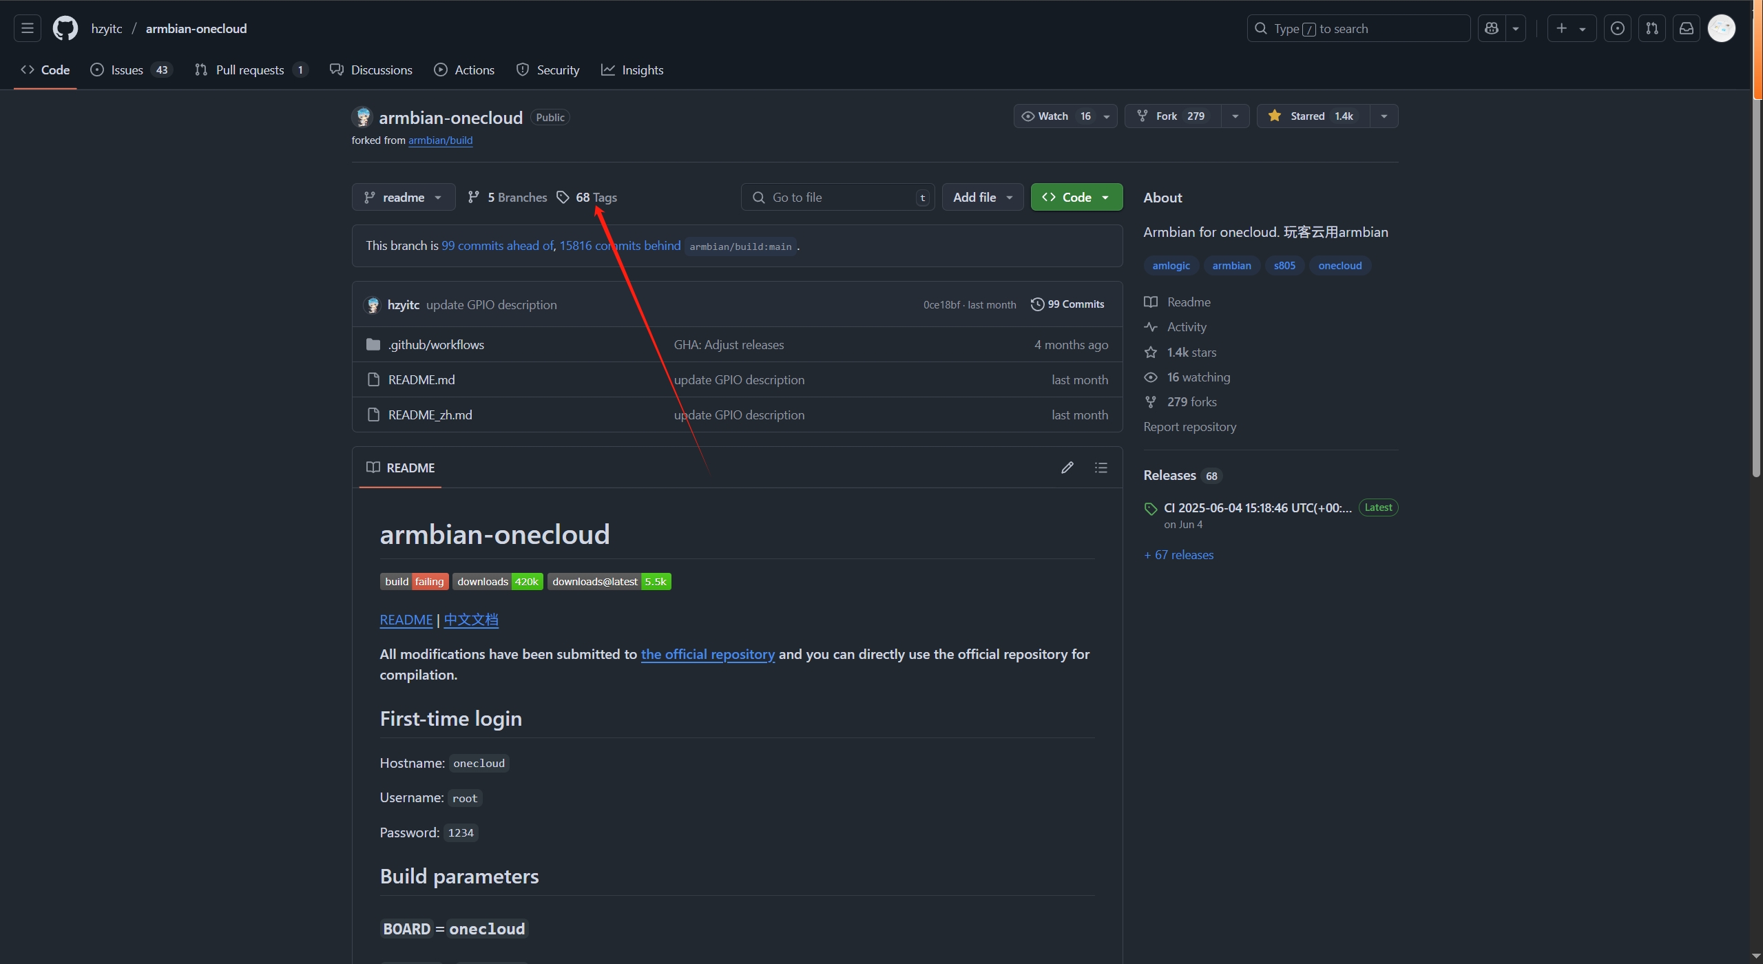The width and height of the screenshot is (1763, 964).
Task: View the 279 forks link
Action: tap(1180, 401)
